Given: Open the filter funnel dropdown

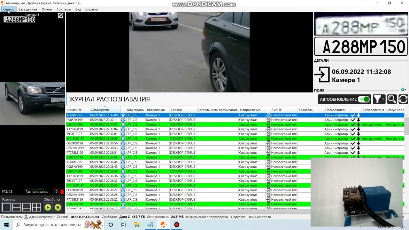Looking at the screenshot, I should [x=379, y=99].
